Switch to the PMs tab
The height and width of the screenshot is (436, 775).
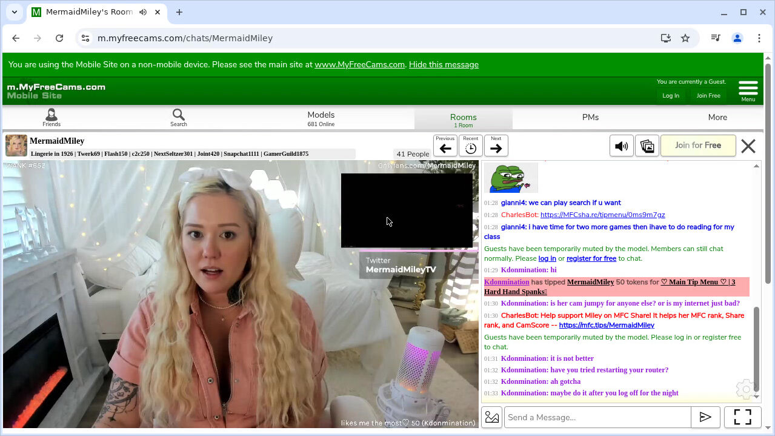click(590, 118)
